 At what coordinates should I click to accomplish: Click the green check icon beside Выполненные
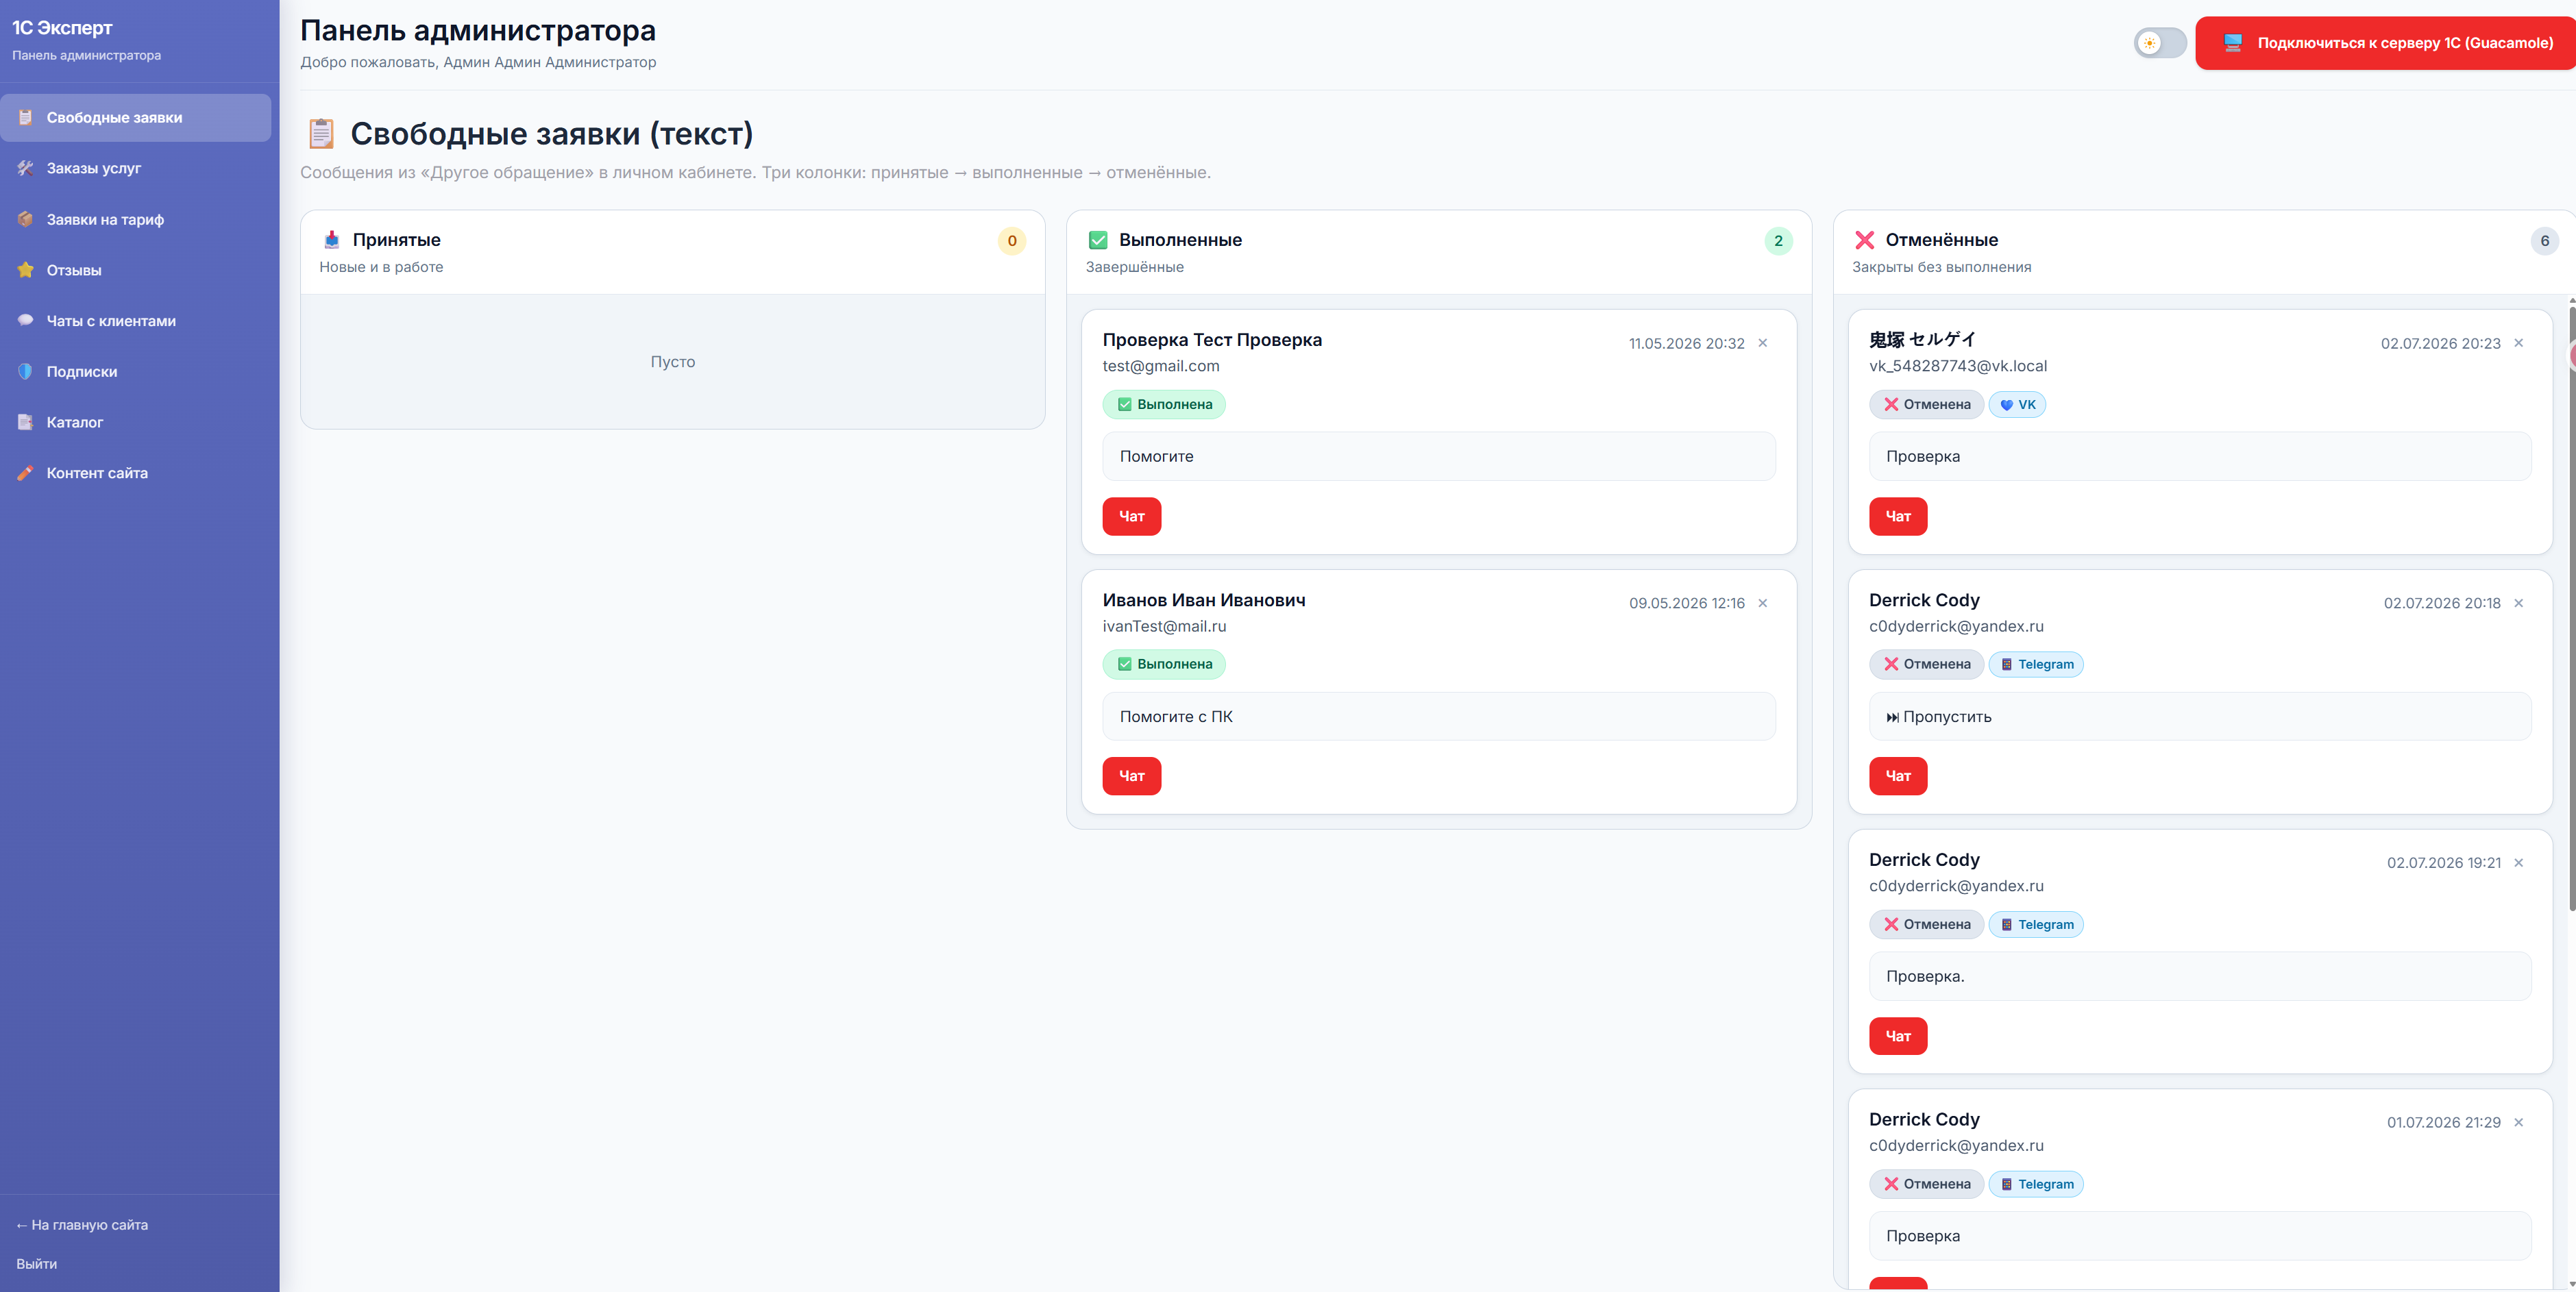[1098, 240]
